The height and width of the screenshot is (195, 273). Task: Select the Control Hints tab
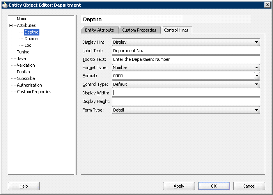coord(177,30)
